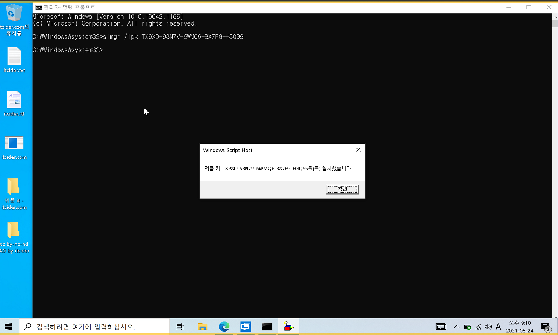Click the product key installed message text
Viewport: 558px width, 335px height.
pyautogui.click(x=278, y=168)
